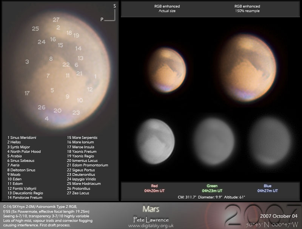Select the date '2007 October 04'
Image resolution: width=302 pixels, height=229 pixels.
pos(279,216)
